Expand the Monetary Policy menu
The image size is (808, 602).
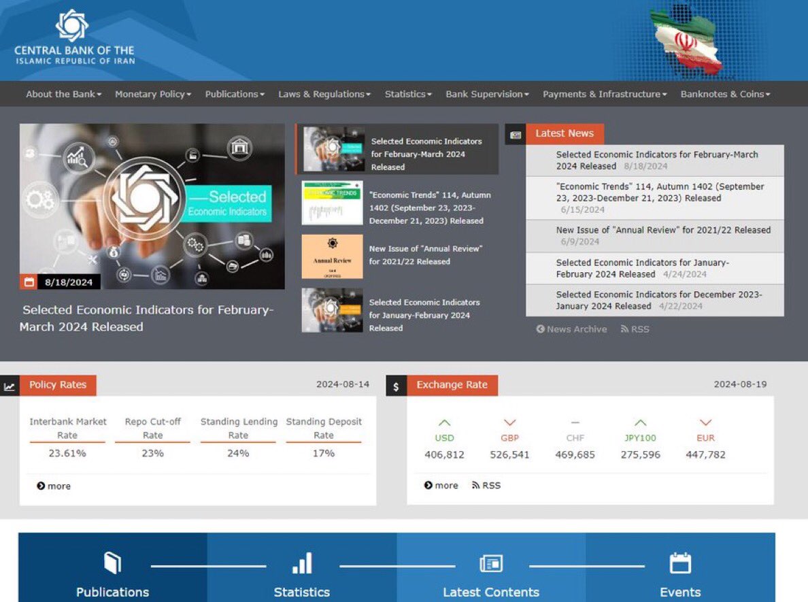tap(153, 95)
